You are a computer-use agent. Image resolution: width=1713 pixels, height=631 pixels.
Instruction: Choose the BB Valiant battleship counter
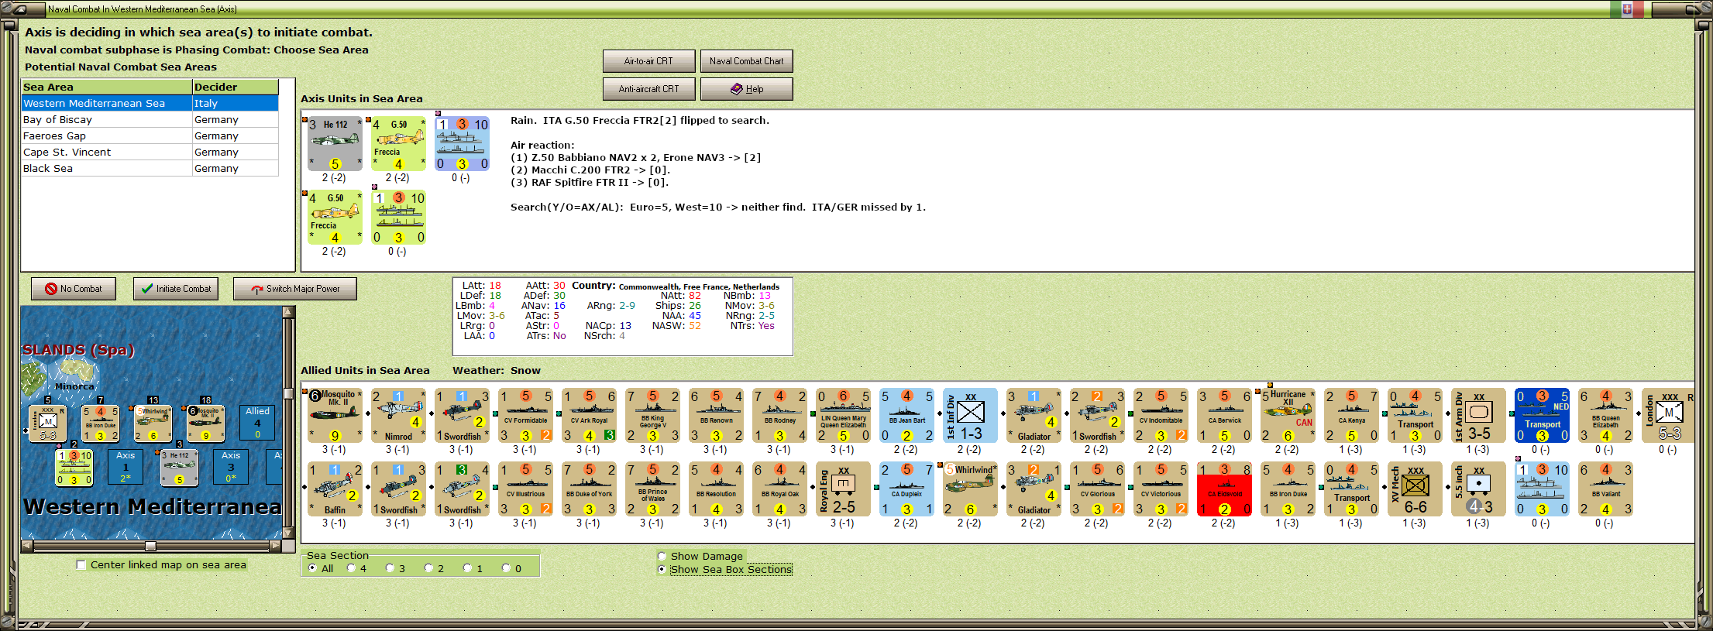point(1605,489)
